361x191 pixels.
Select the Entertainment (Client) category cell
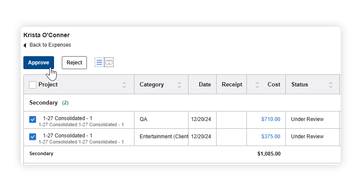[163, 137]
